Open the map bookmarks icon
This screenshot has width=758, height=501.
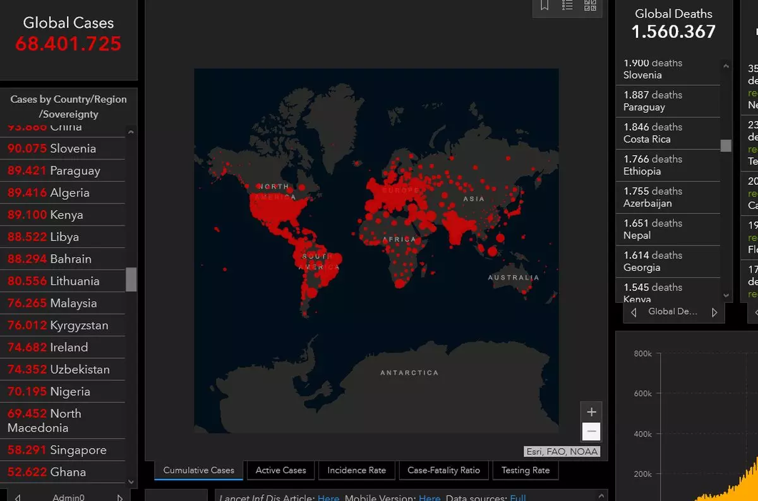(544, 6)
